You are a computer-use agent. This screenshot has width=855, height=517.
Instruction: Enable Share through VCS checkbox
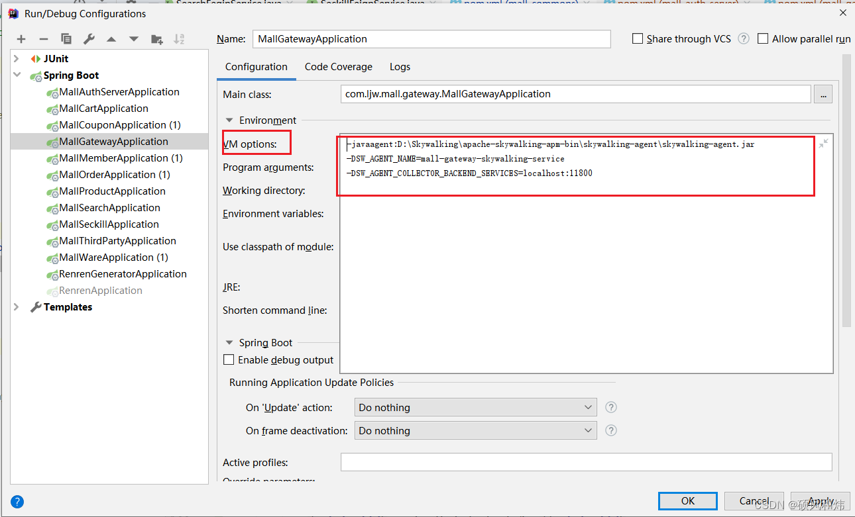[638, 38]
